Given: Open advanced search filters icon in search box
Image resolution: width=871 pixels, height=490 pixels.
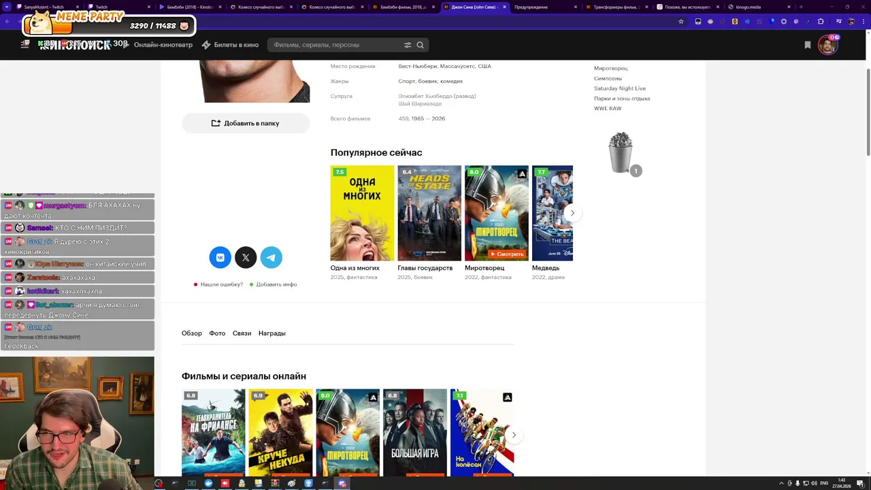Looking at the screenshot, I should tap(408, 45).
